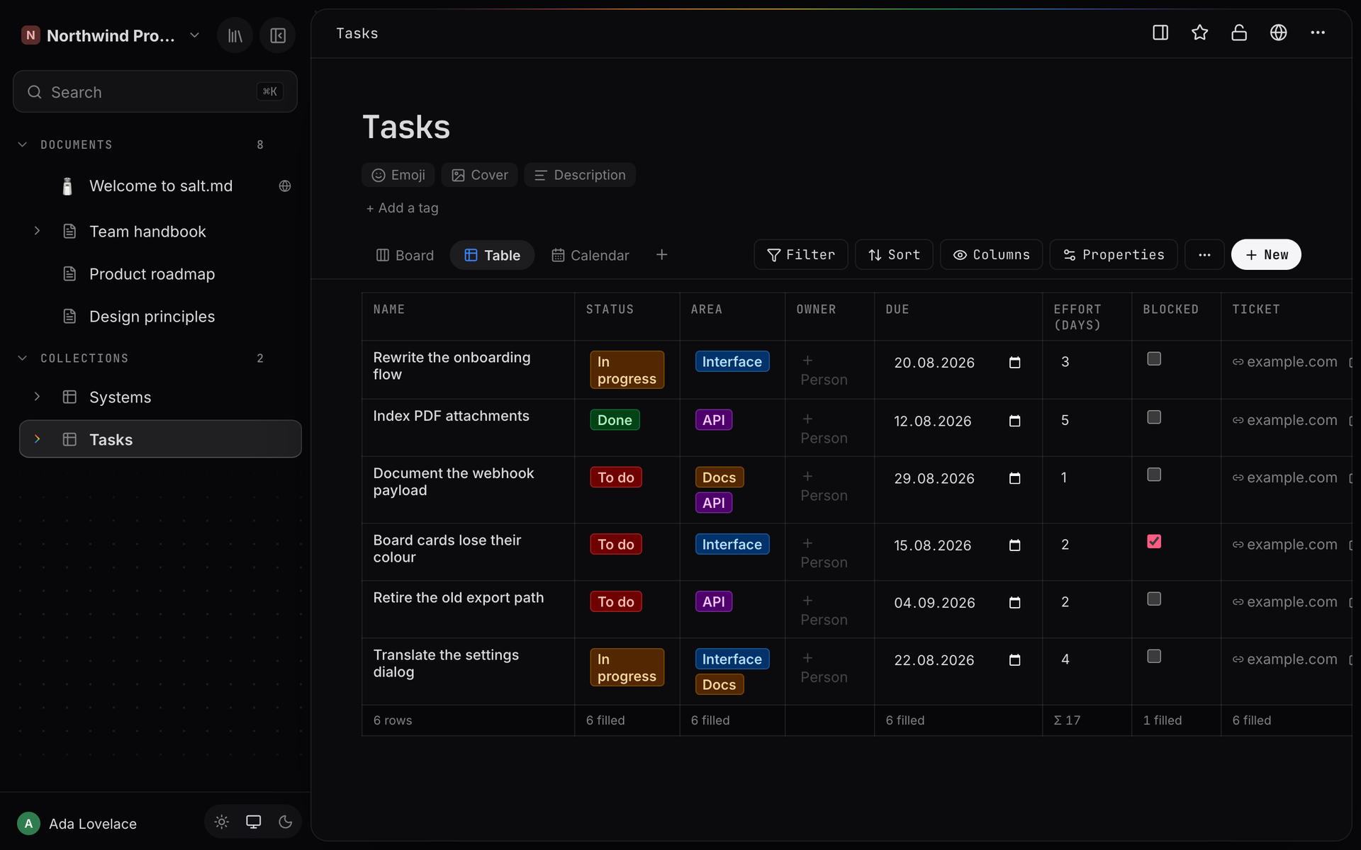Add a new view with plus icon

click(661, 255)
